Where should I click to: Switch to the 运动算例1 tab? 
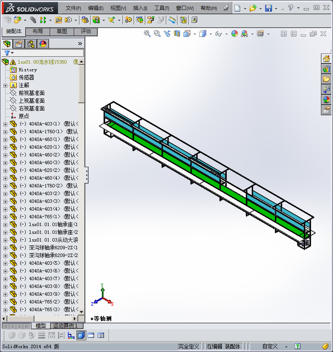[x=67, y=325]
